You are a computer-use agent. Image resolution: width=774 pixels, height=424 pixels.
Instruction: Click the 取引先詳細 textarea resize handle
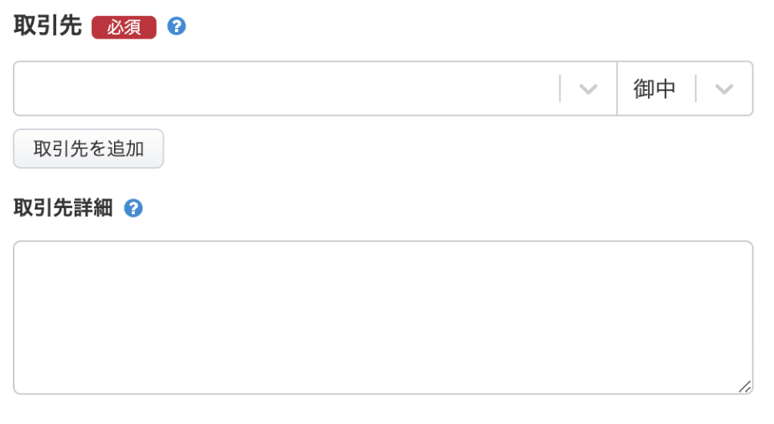(x=745, y=386)
